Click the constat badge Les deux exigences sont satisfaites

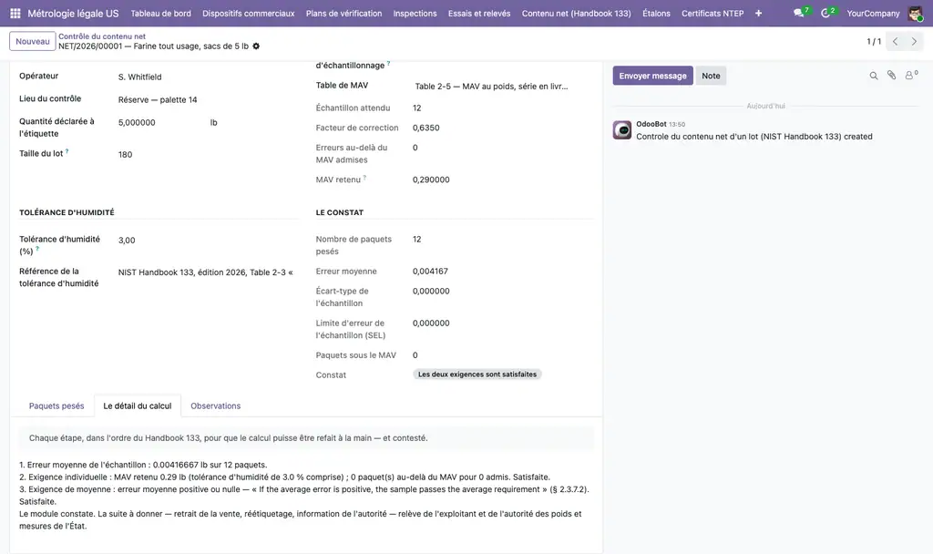tap(477, 374)
